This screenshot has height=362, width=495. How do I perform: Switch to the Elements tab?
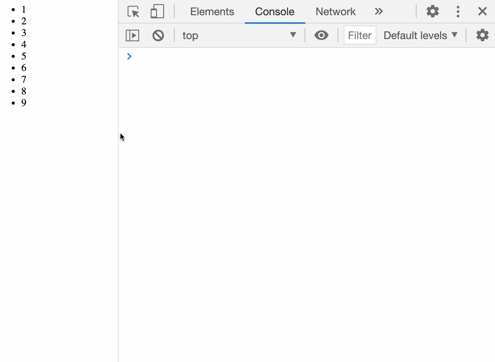(212, 12)
